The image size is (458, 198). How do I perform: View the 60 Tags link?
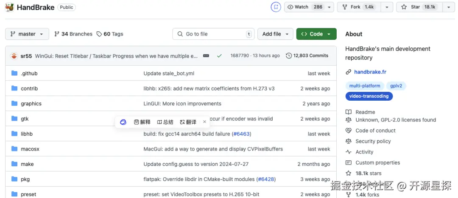point(110,34)
